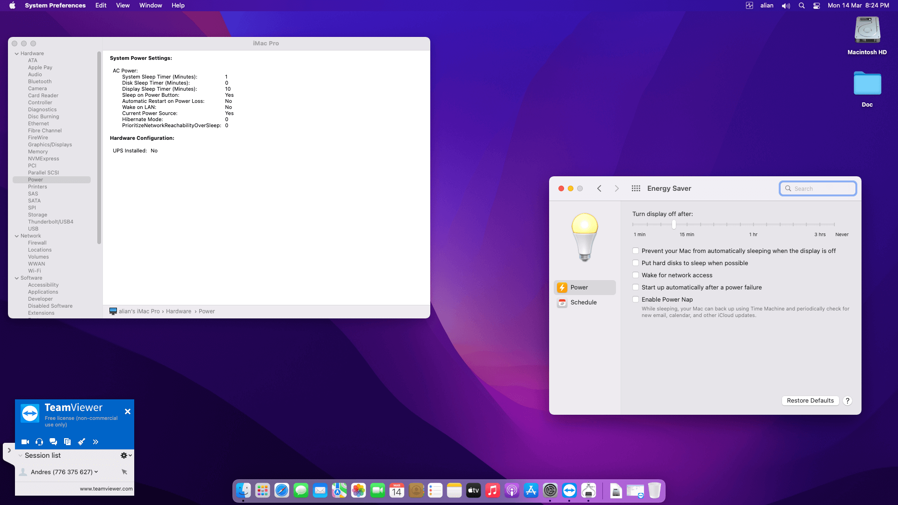Image resolution: width=898 pixels, height=505 pixels.
Task: Open the Window menu
Action: pyautogui.click(x=151, y=6)
